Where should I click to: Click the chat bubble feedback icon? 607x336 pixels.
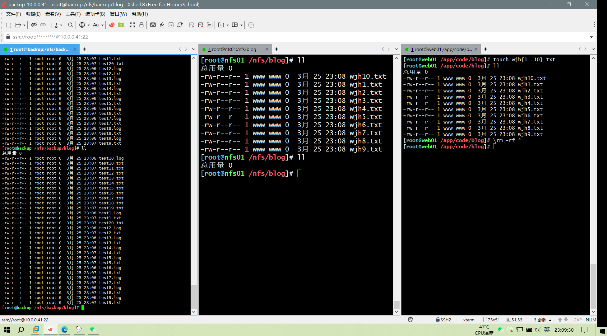point(251,25)
